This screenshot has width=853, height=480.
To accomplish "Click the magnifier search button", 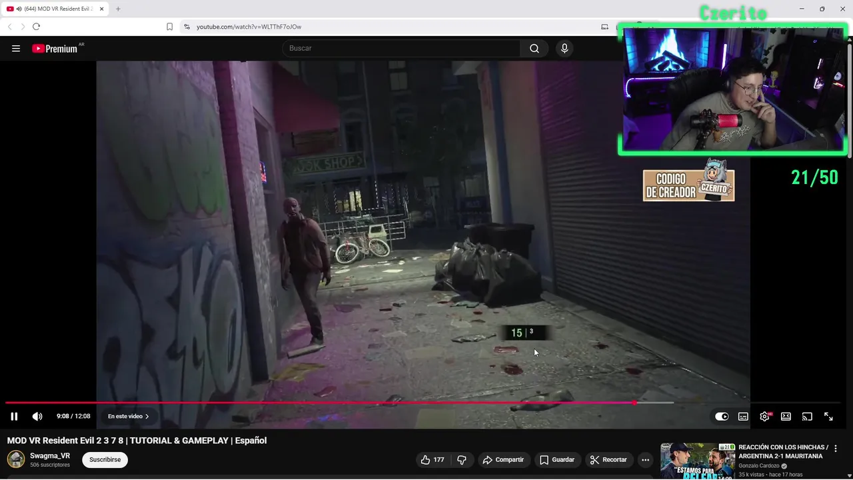I will (x=534, y=48).
